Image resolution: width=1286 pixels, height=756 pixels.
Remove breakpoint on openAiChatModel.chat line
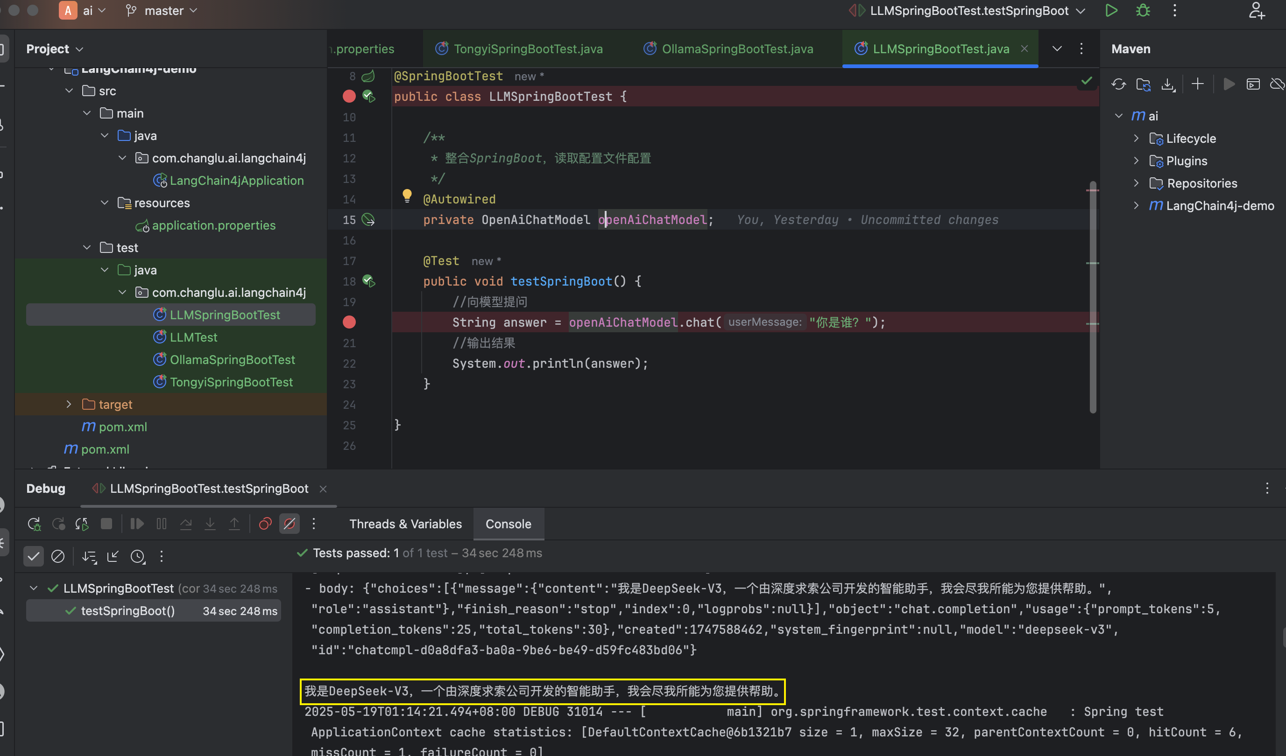click(349, 322)
